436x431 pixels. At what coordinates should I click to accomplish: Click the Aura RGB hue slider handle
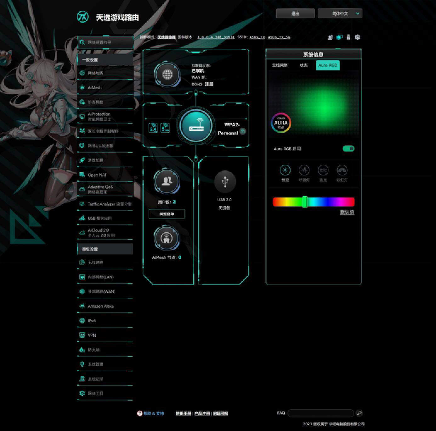(305, 202)
